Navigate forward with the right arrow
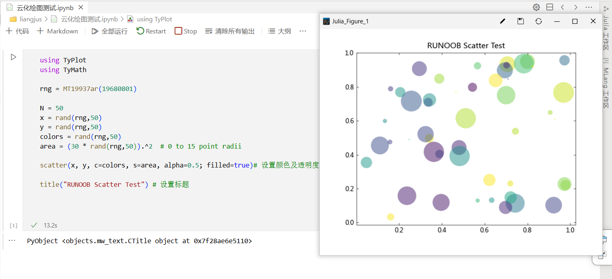The width and height of the screenshot is (612, 279). click(x=576, y=7)
